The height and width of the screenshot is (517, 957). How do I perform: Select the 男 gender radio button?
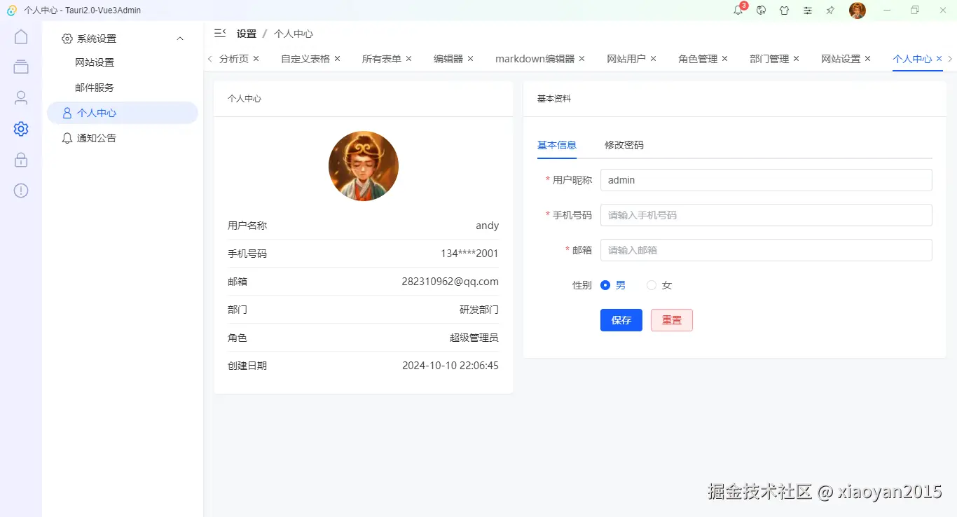[x=605, y=285]
